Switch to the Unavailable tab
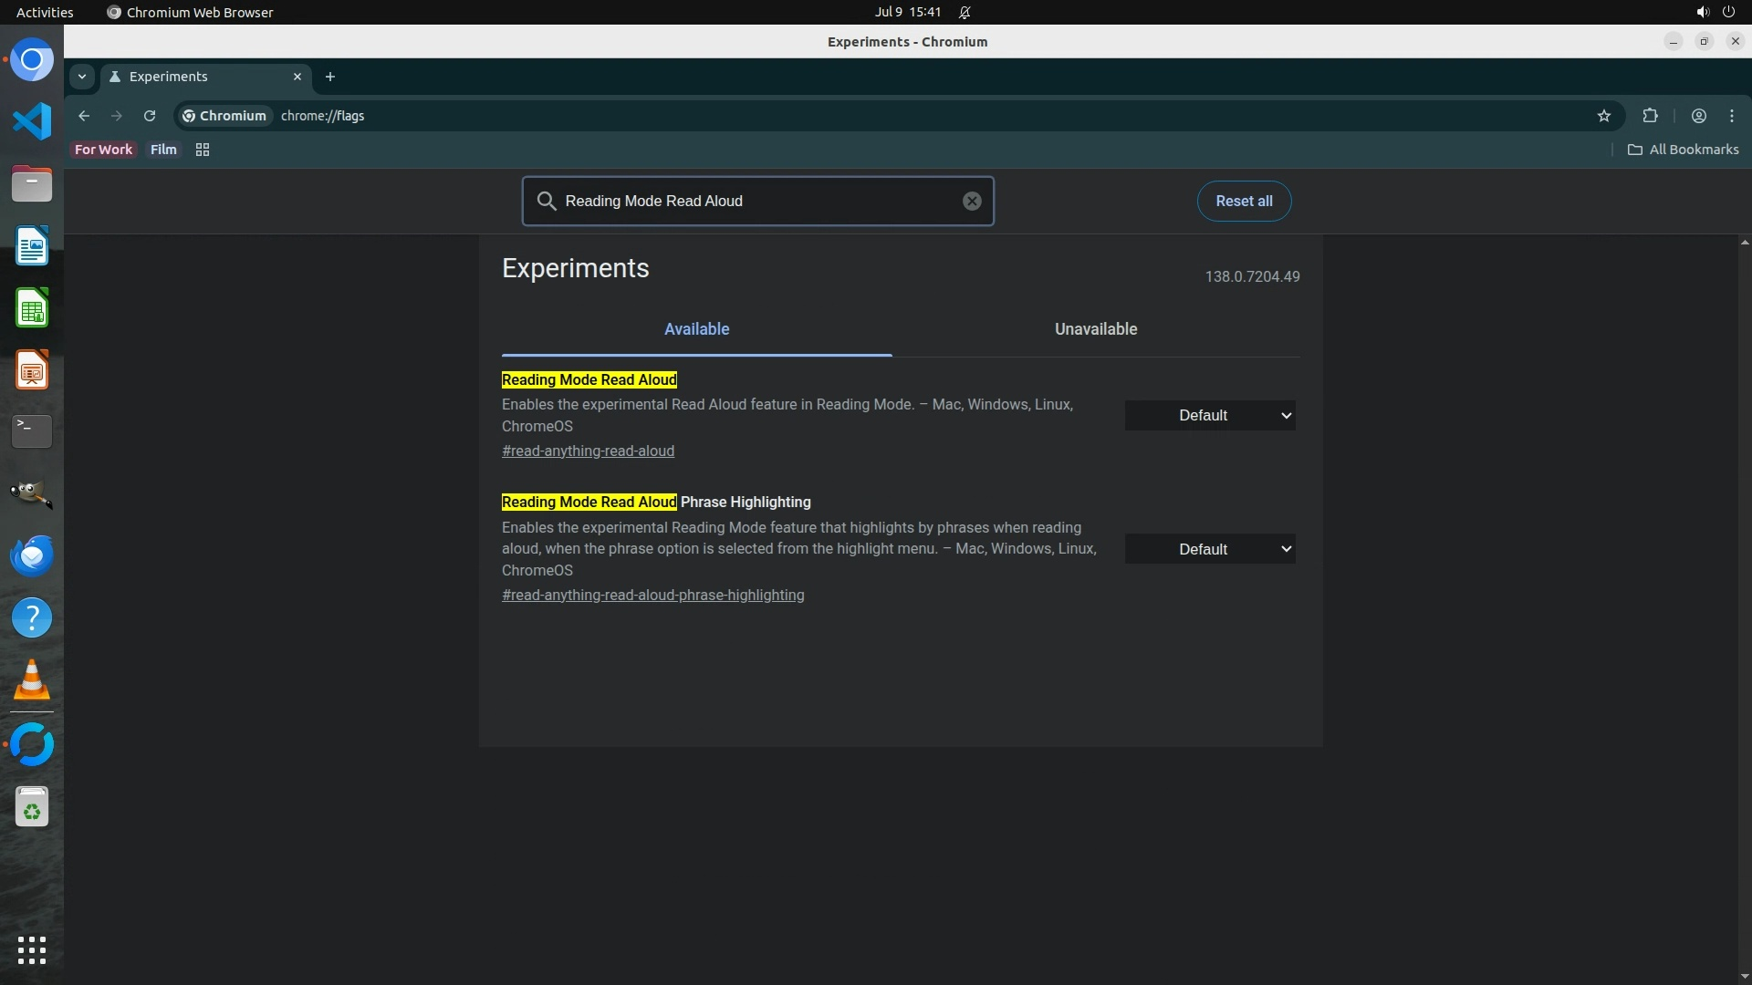This screenshot has width=1752, height=985. coord(1095,329)
